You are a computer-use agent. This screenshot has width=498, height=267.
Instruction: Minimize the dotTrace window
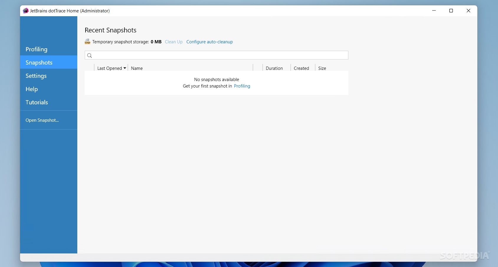coord(434,11)
